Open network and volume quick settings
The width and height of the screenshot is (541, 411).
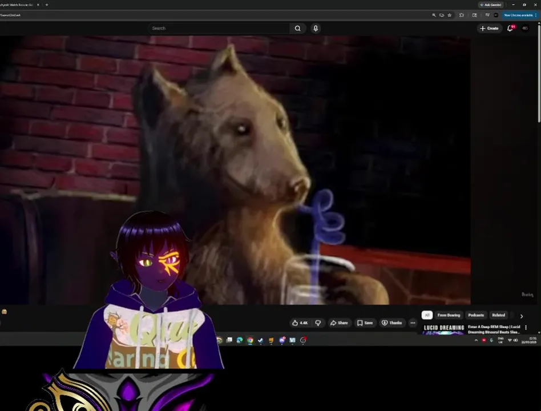point(512,340)
